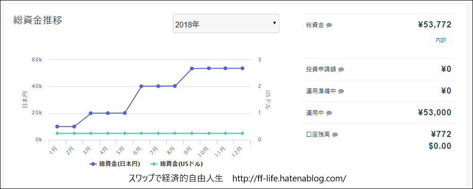Screen dimensions: 473x189
Task: Click the info bubble next to 運用準備中
Action: [x=341, y=91]
